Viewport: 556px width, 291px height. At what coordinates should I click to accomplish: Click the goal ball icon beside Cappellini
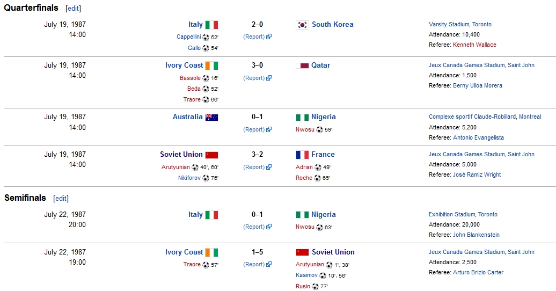pos(206,37)
